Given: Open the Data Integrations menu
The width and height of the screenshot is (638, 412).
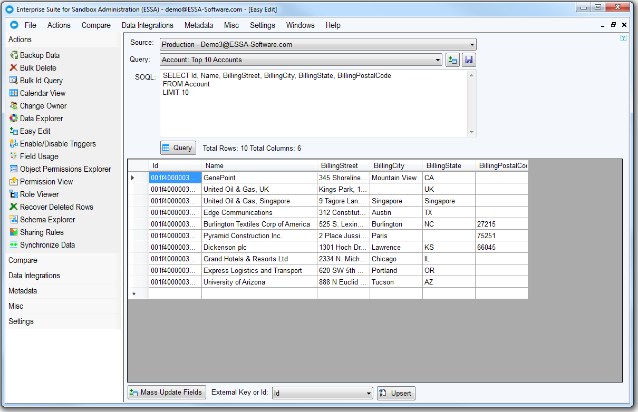Looking at the screenshot, I should [148, 25].
